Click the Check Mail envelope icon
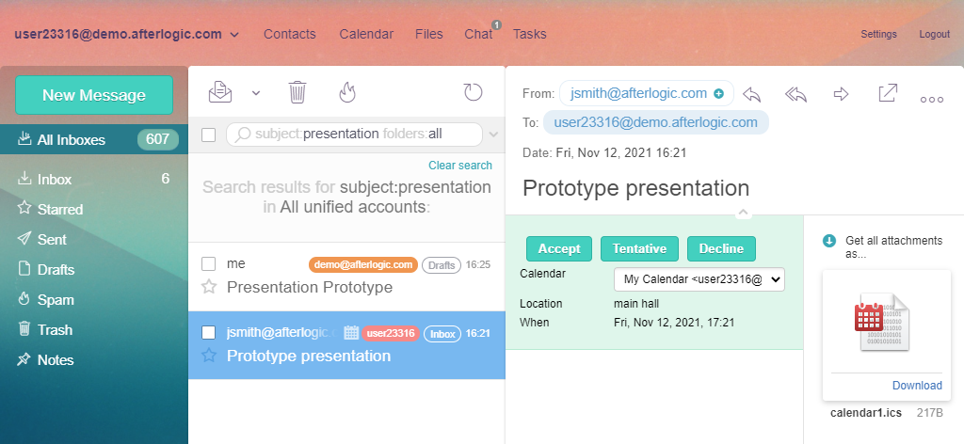 220,92
